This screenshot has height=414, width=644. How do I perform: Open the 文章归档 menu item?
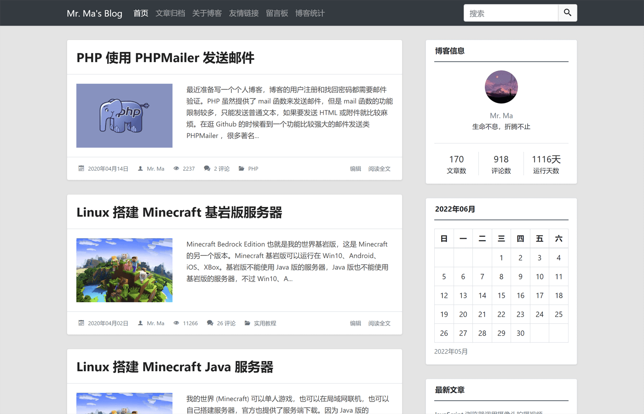click(x=170, y=13)
